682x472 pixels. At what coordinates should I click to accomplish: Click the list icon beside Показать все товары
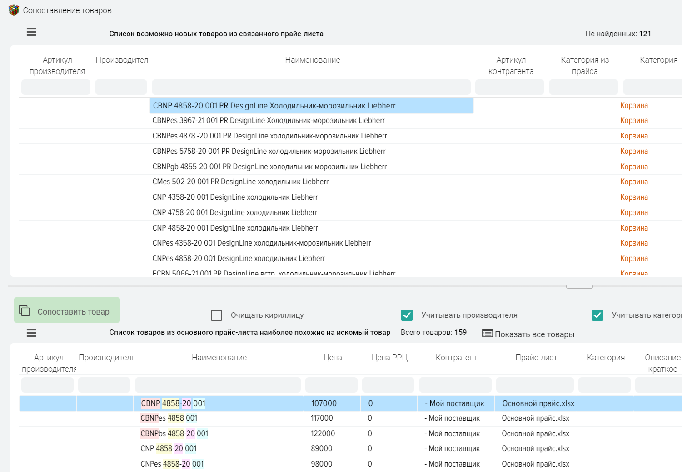[x=487, y=334]
